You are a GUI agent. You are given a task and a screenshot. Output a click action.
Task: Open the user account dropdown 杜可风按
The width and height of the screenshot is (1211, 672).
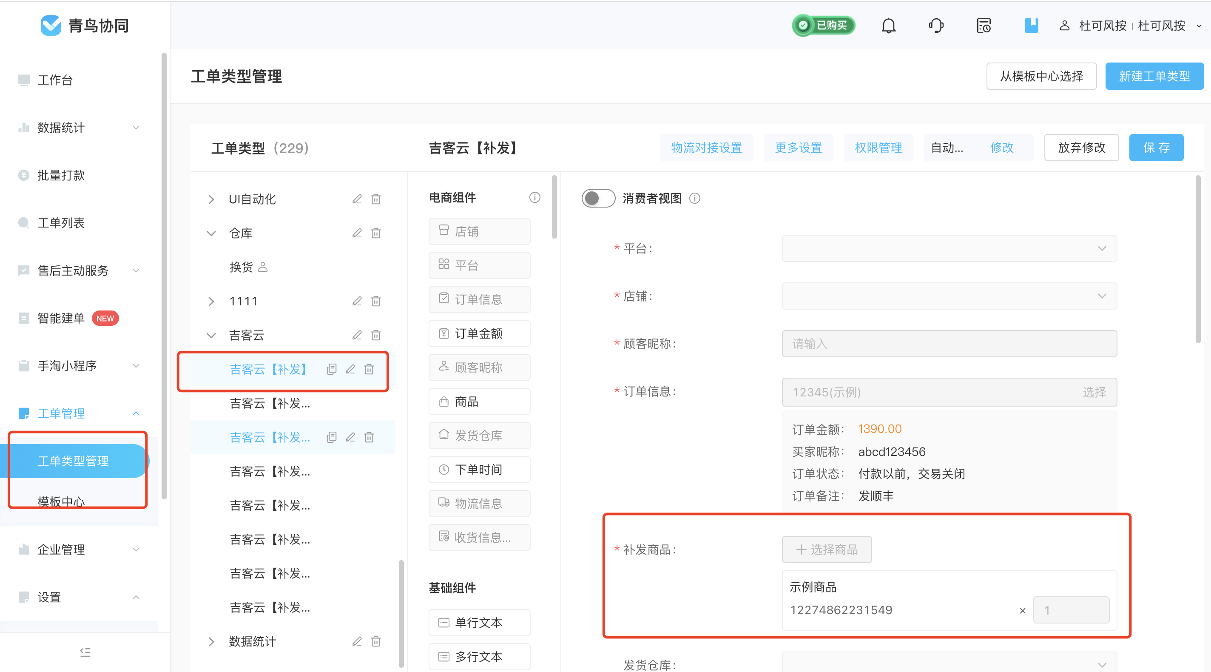pyautogui.click(x=1131, y=26)
